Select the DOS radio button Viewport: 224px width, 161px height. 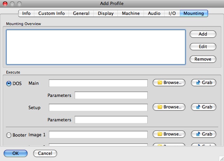coord(9,83)
